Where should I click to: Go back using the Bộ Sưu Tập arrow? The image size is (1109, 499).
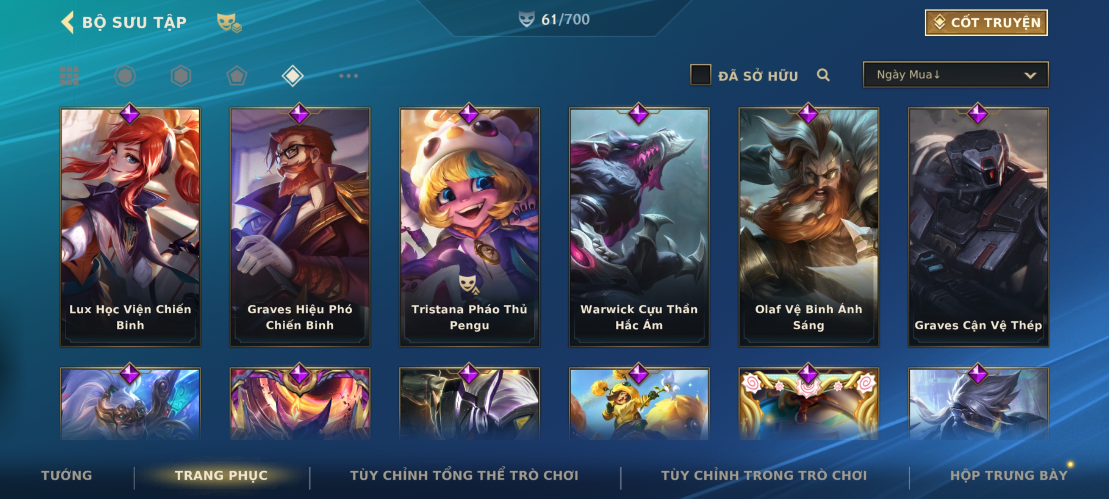click(67, 22)
